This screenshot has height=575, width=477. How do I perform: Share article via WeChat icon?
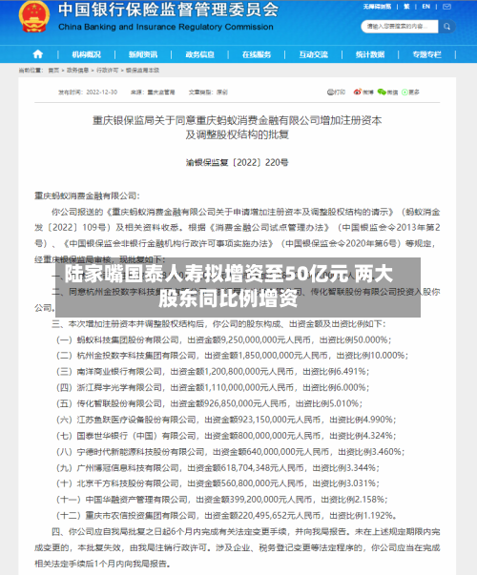pyautogui.click(x=387, y=92)
